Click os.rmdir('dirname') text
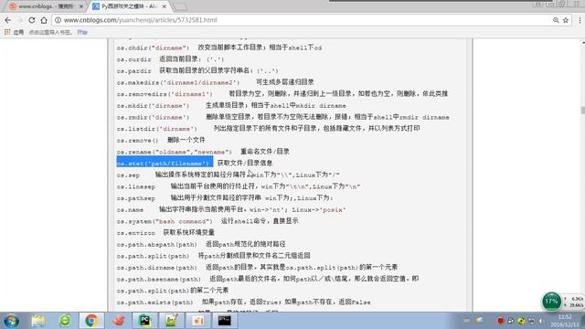The height and width of the screenshot is (329, 585). [x=153, y=117]
